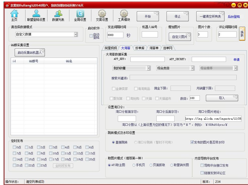Click the 开始 start button

tap(148, 16)
